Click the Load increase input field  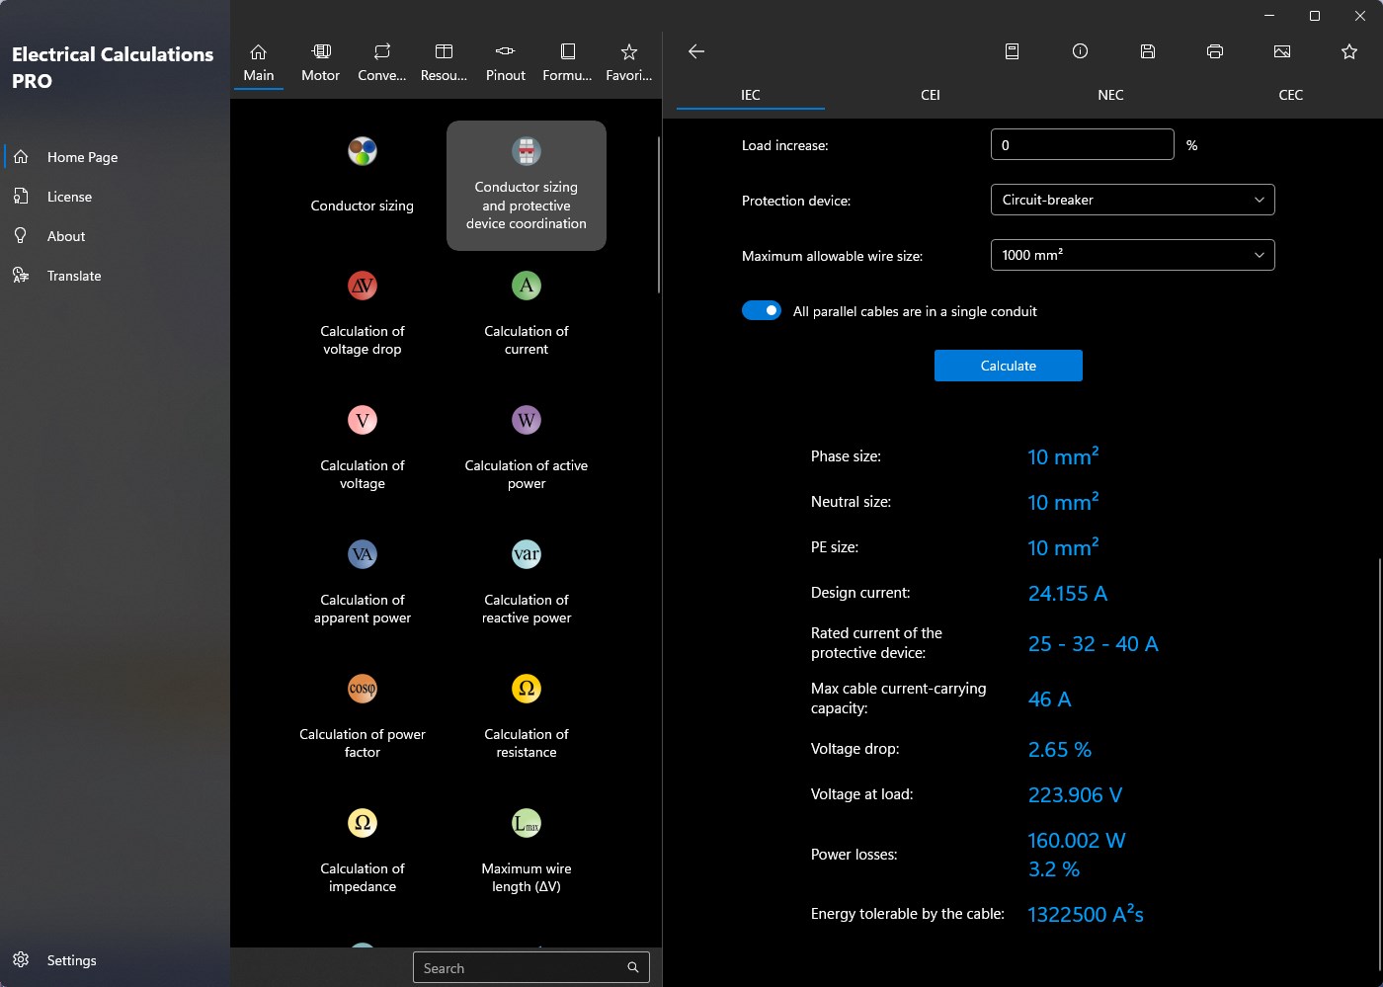[x=1083, y=145]
